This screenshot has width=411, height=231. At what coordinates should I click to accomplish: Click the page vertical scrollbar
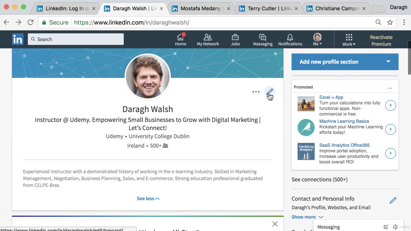409,58
